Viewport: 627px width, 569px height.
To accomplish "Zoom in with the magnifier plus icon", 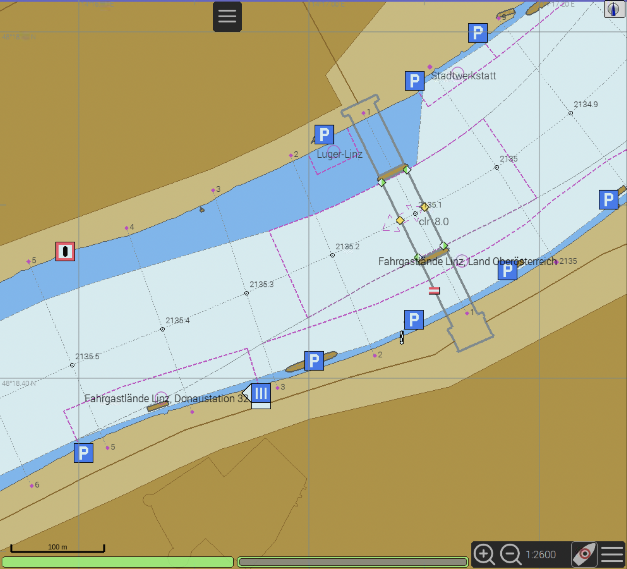I will click(484, 554).
